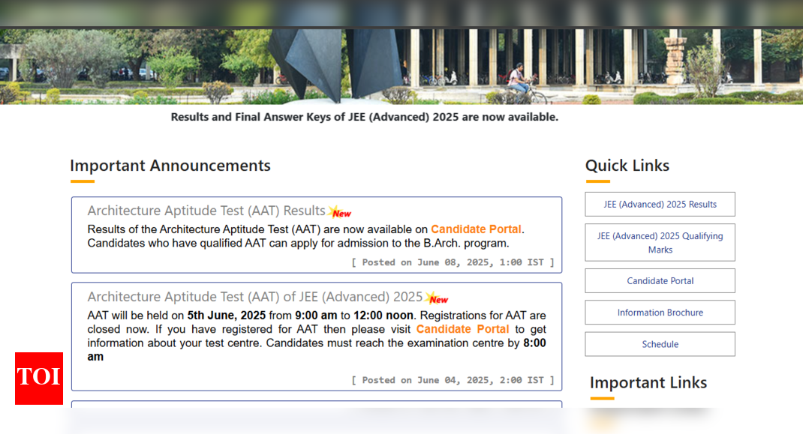Viewport: 803px width, 434px height.
Task: Click the Important Announcements heading
Action: [170, 166]
